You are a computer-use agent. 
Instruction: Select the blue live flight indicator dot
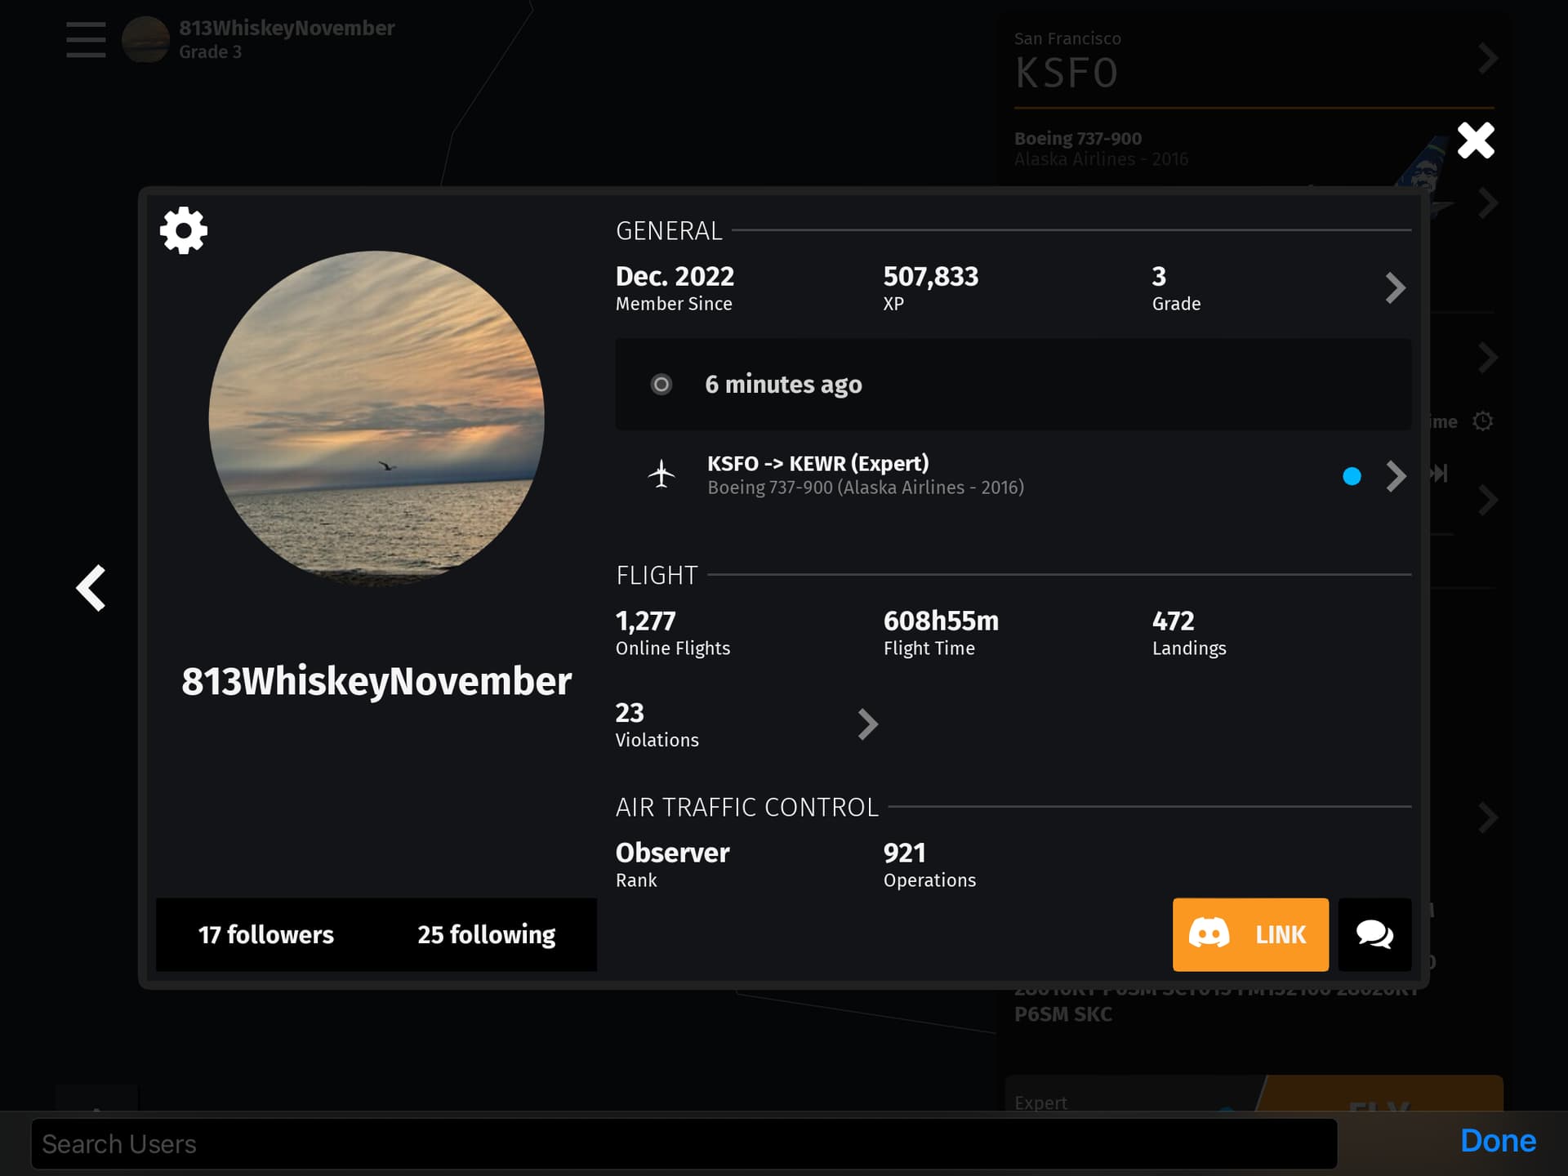coord(1352,476)
